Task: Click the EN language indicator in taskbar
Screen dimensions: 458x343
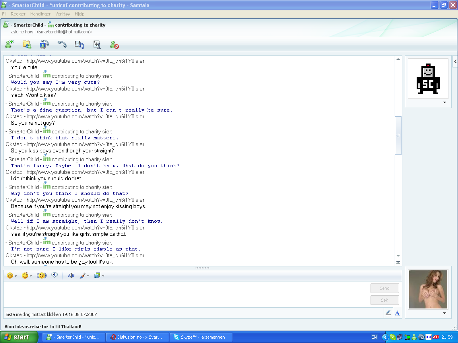Action: point(374,337)
